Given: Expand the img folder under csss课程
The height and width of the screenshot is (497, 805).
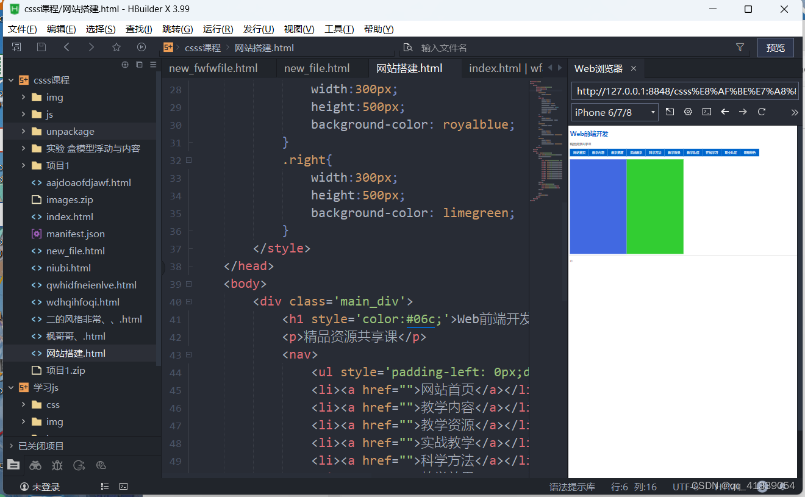Looking at the screenshot, I should click(x=23, y=98).
